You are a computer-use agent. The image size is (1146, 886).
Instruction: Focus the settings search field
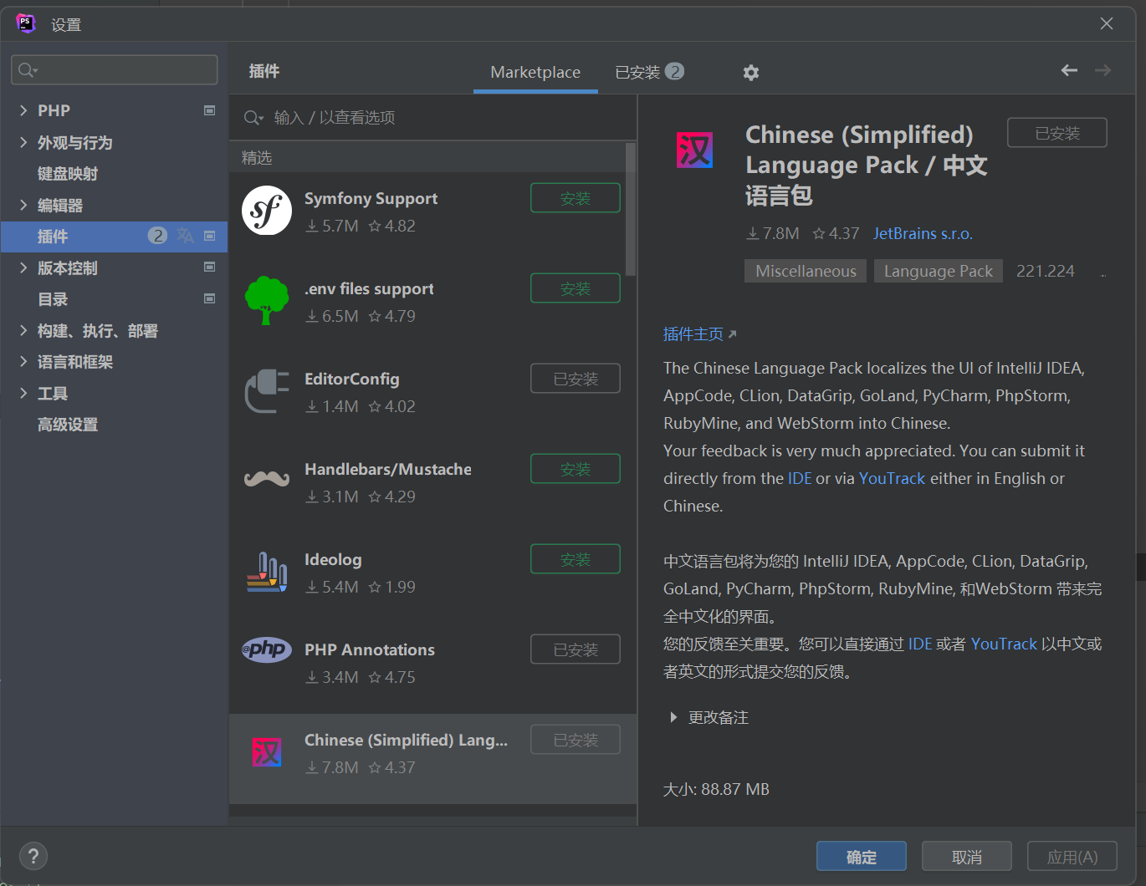115,70
